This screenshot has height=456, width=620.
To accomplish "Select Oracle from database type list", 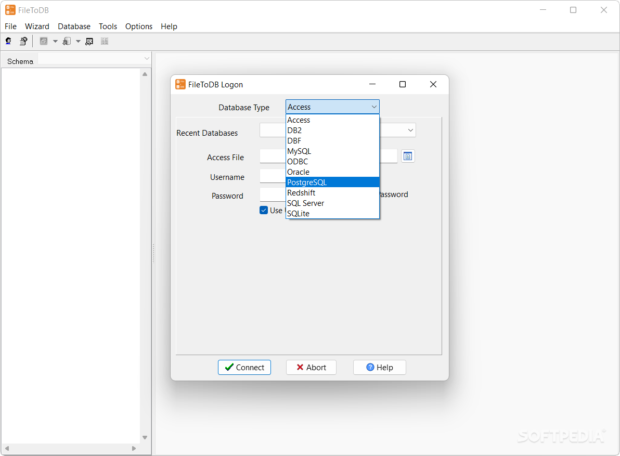I will pyautogui.click(x=332, y=172).
